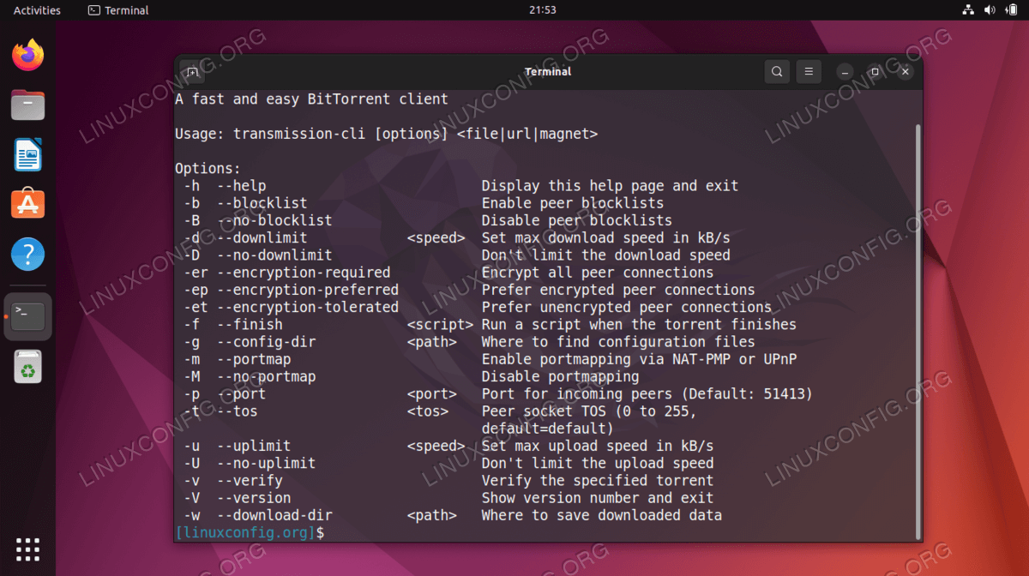Image resolution: width=1029 pixels, height=576 pixels.
Task: Click the "--blocklist" option text
Action: click(x=262, y=203)
